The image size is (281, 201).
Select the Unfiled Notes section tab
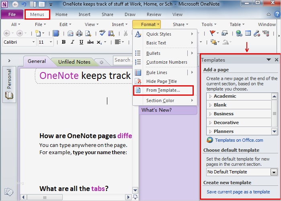point(74,62)
